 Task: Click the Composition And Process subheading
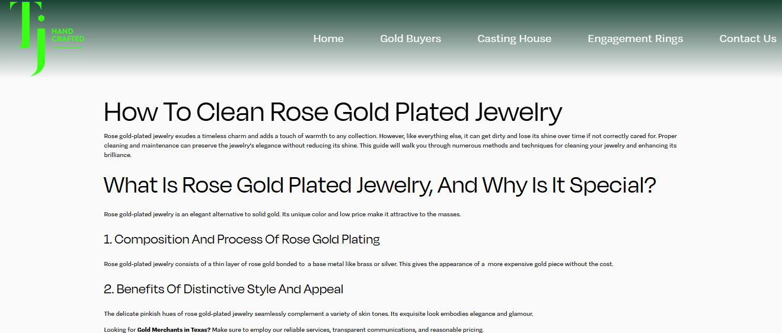[x=242, y=239]
